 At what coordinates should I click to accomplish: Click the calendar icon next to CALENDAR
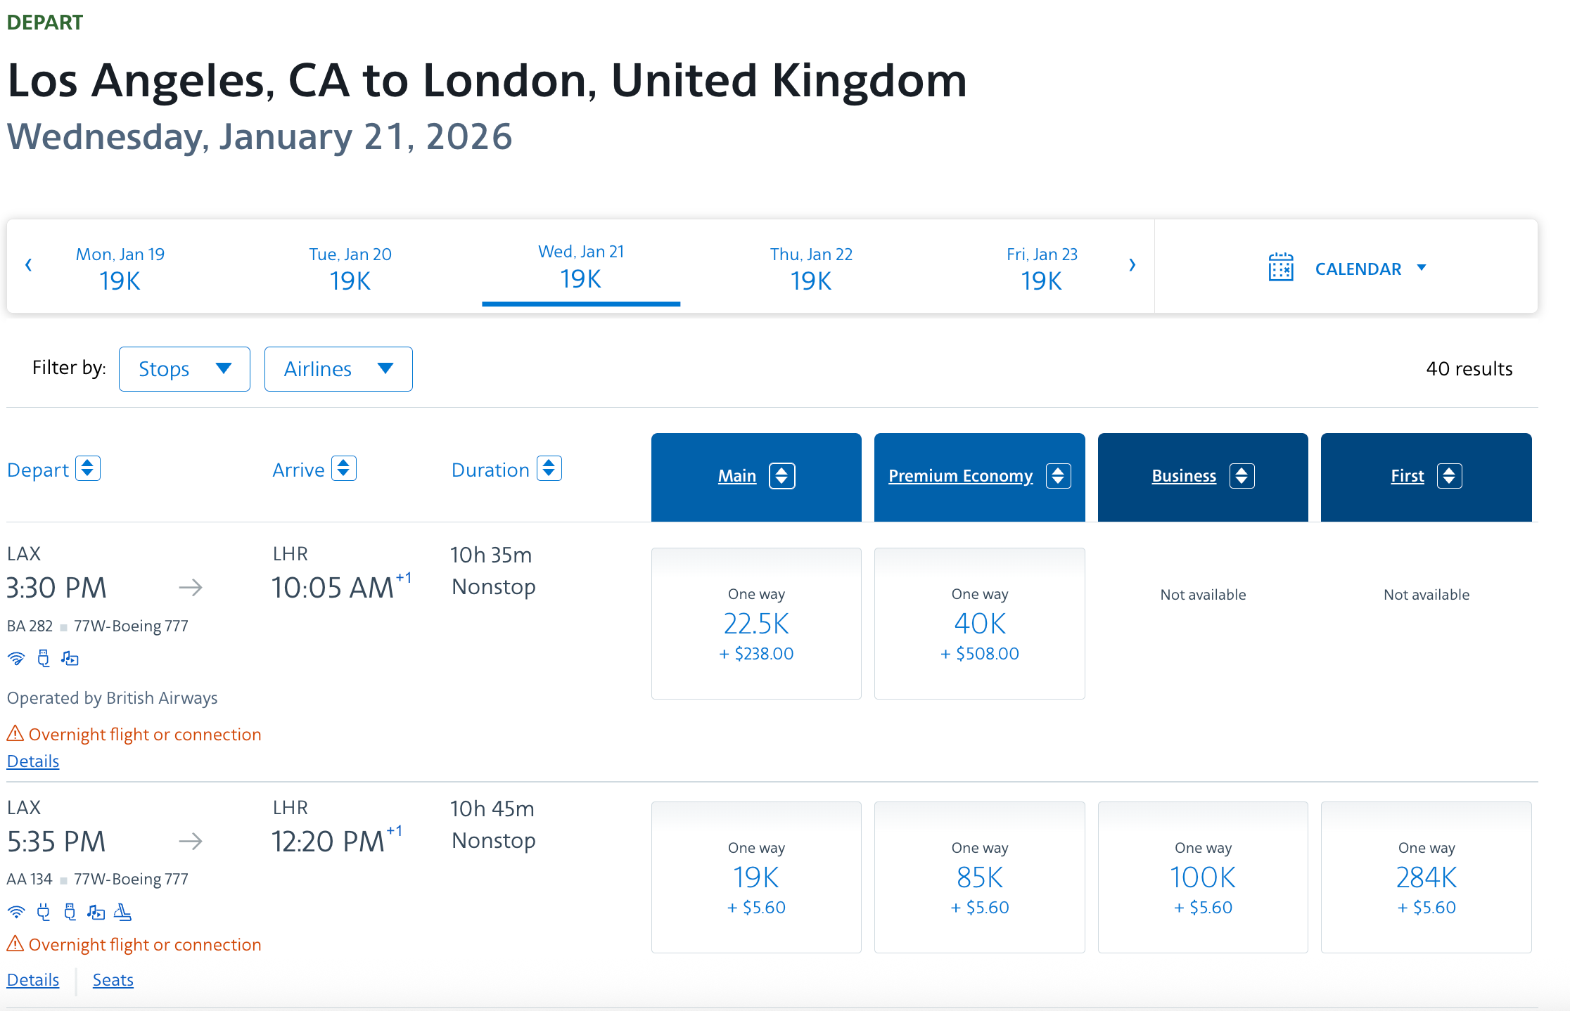[x=1280, y=267]
